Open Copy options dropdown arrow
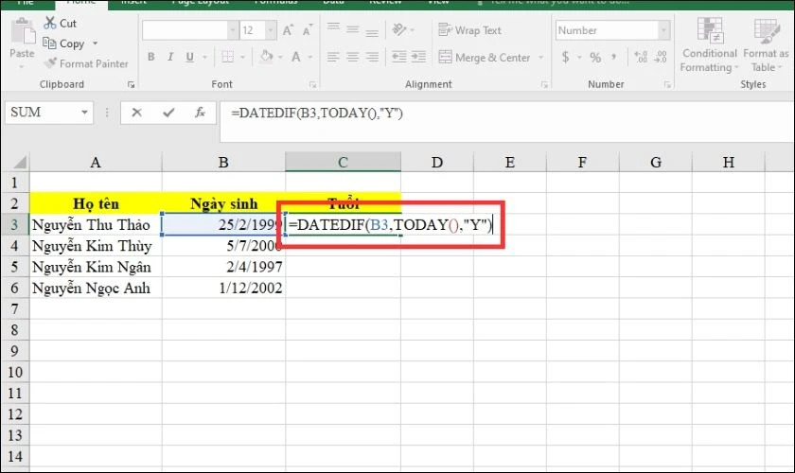This screenshot has width=795, height=473. coord(95,44)
